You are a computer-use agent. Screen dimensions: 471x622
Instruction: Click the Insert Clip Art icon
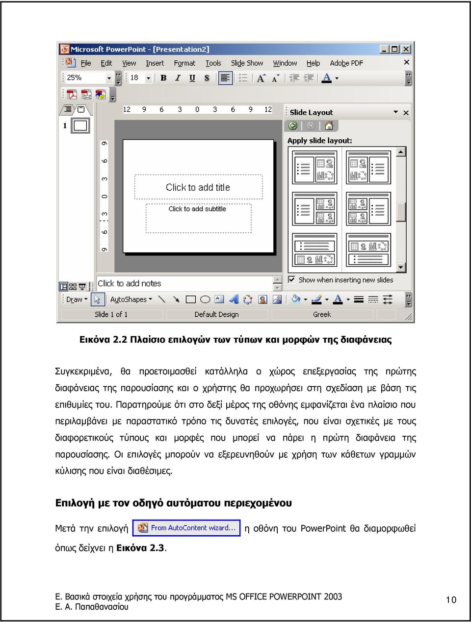[x=262, y=299]
